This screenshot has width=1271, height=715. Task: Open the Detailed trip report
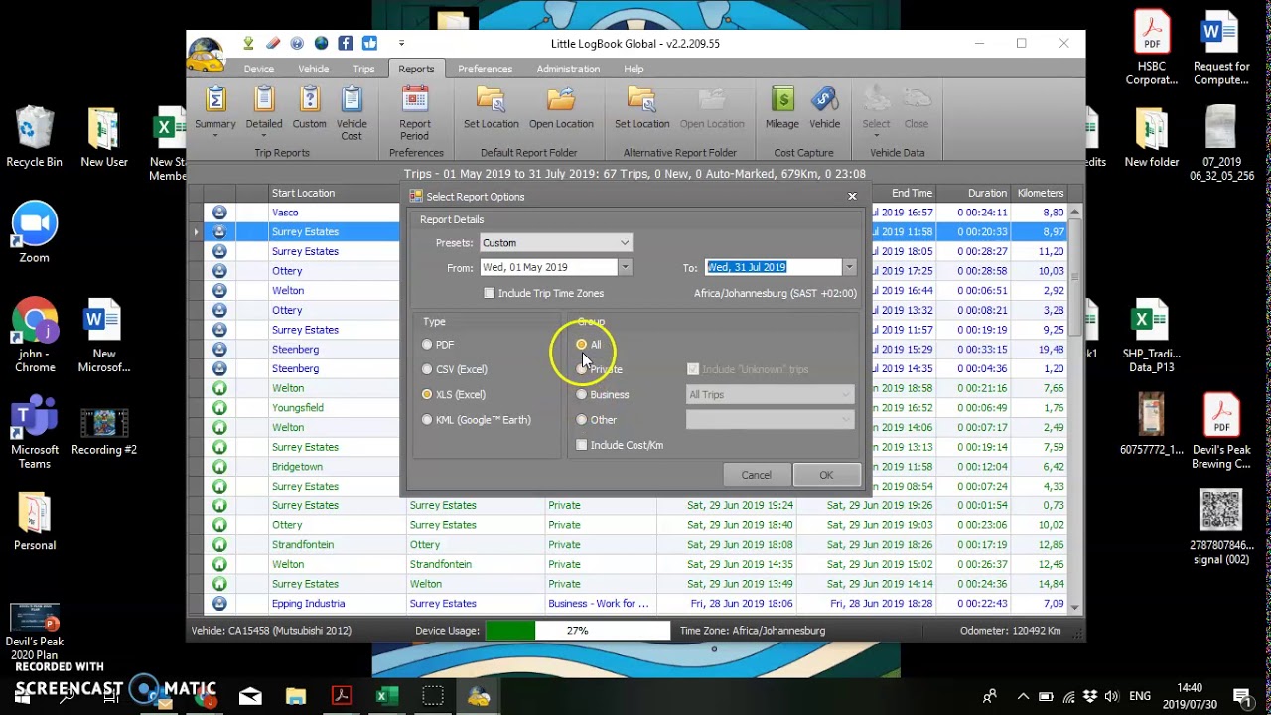pyautogui.click(x=264, y=109)
